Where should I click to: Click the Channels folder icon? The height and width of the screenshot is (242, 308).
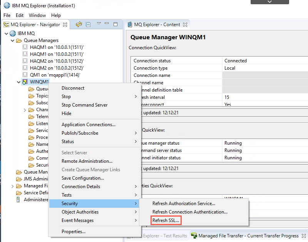point(31,110)
